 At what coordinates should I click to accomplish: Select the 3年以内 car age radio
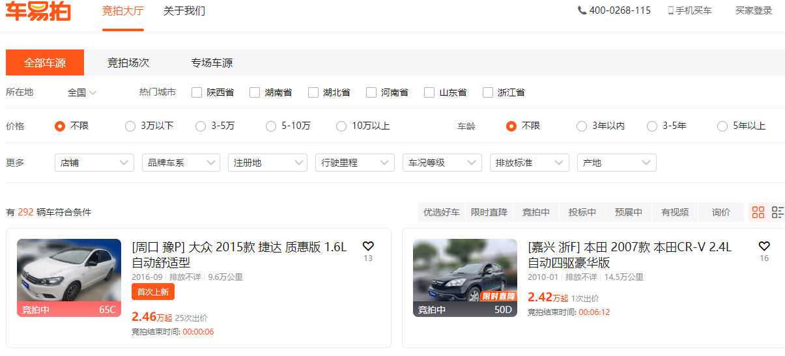582,126
